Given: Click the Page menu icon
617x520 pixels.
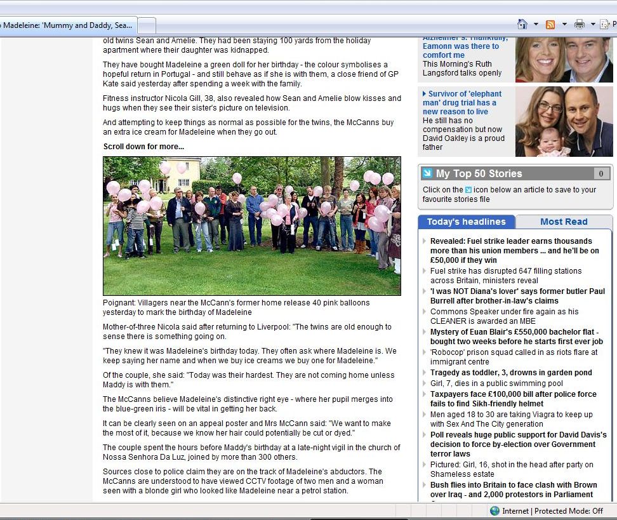Looking at the screenshot, I should point(605,24).
